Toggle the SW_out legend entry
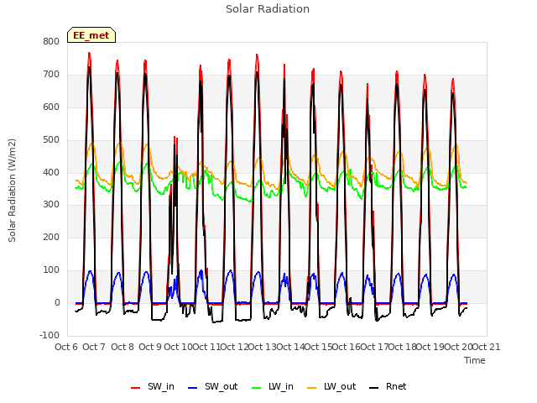 coord(212,387)
